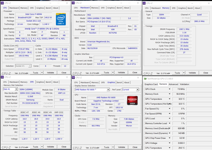Open Memory Controller Load dropdown arrow
Viewport: 212px width, 150px height.
pos(170,123)
